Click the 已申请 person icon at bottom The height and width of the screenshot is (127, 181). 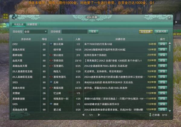(150, 115)
